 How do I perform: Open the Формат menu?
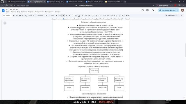31,12
